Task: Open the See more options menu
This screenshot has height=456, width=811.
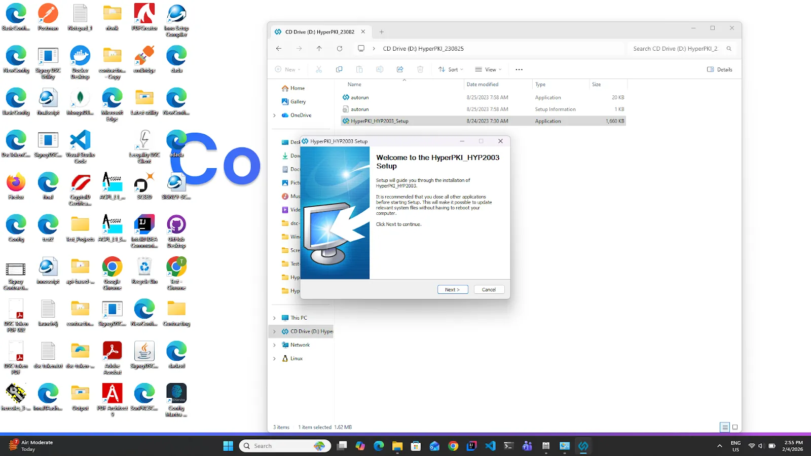Action: pyautogui.click(x=519, y=69)
